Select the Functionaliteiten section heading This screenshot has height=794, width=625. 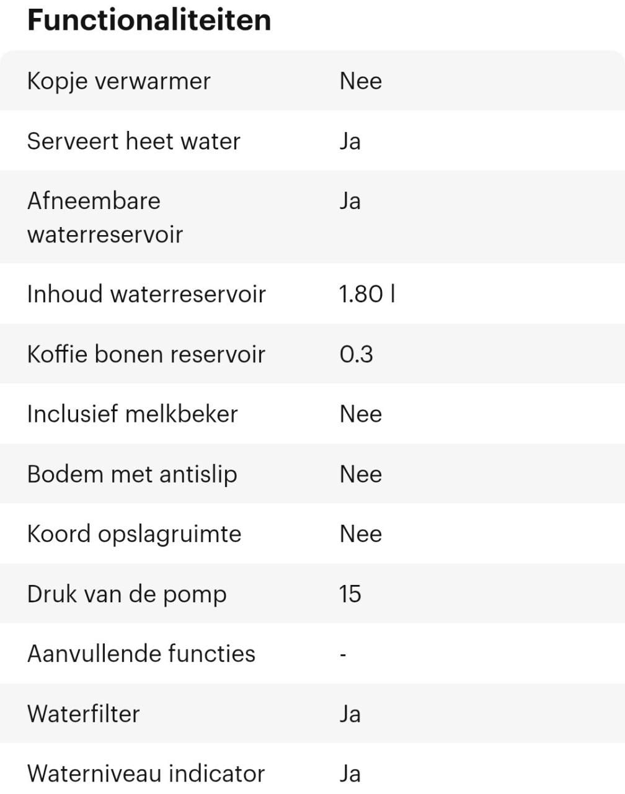point(149,20)
